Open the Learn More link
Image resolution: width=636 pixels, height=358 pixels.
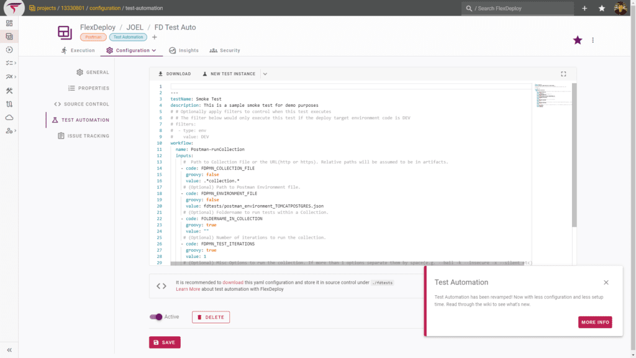click(188, 290)
